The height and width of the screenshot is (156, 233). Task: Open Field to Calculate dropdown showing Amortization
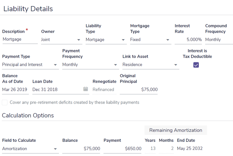[x=31, y=149]
